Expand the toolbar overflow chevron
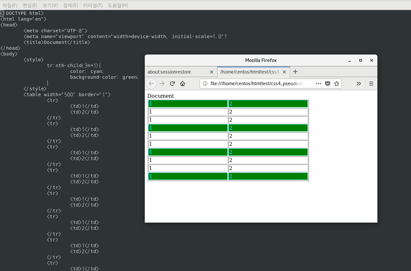Image resolution: width=411 pixels, height=271 pixels. click(x=359, y=84)
